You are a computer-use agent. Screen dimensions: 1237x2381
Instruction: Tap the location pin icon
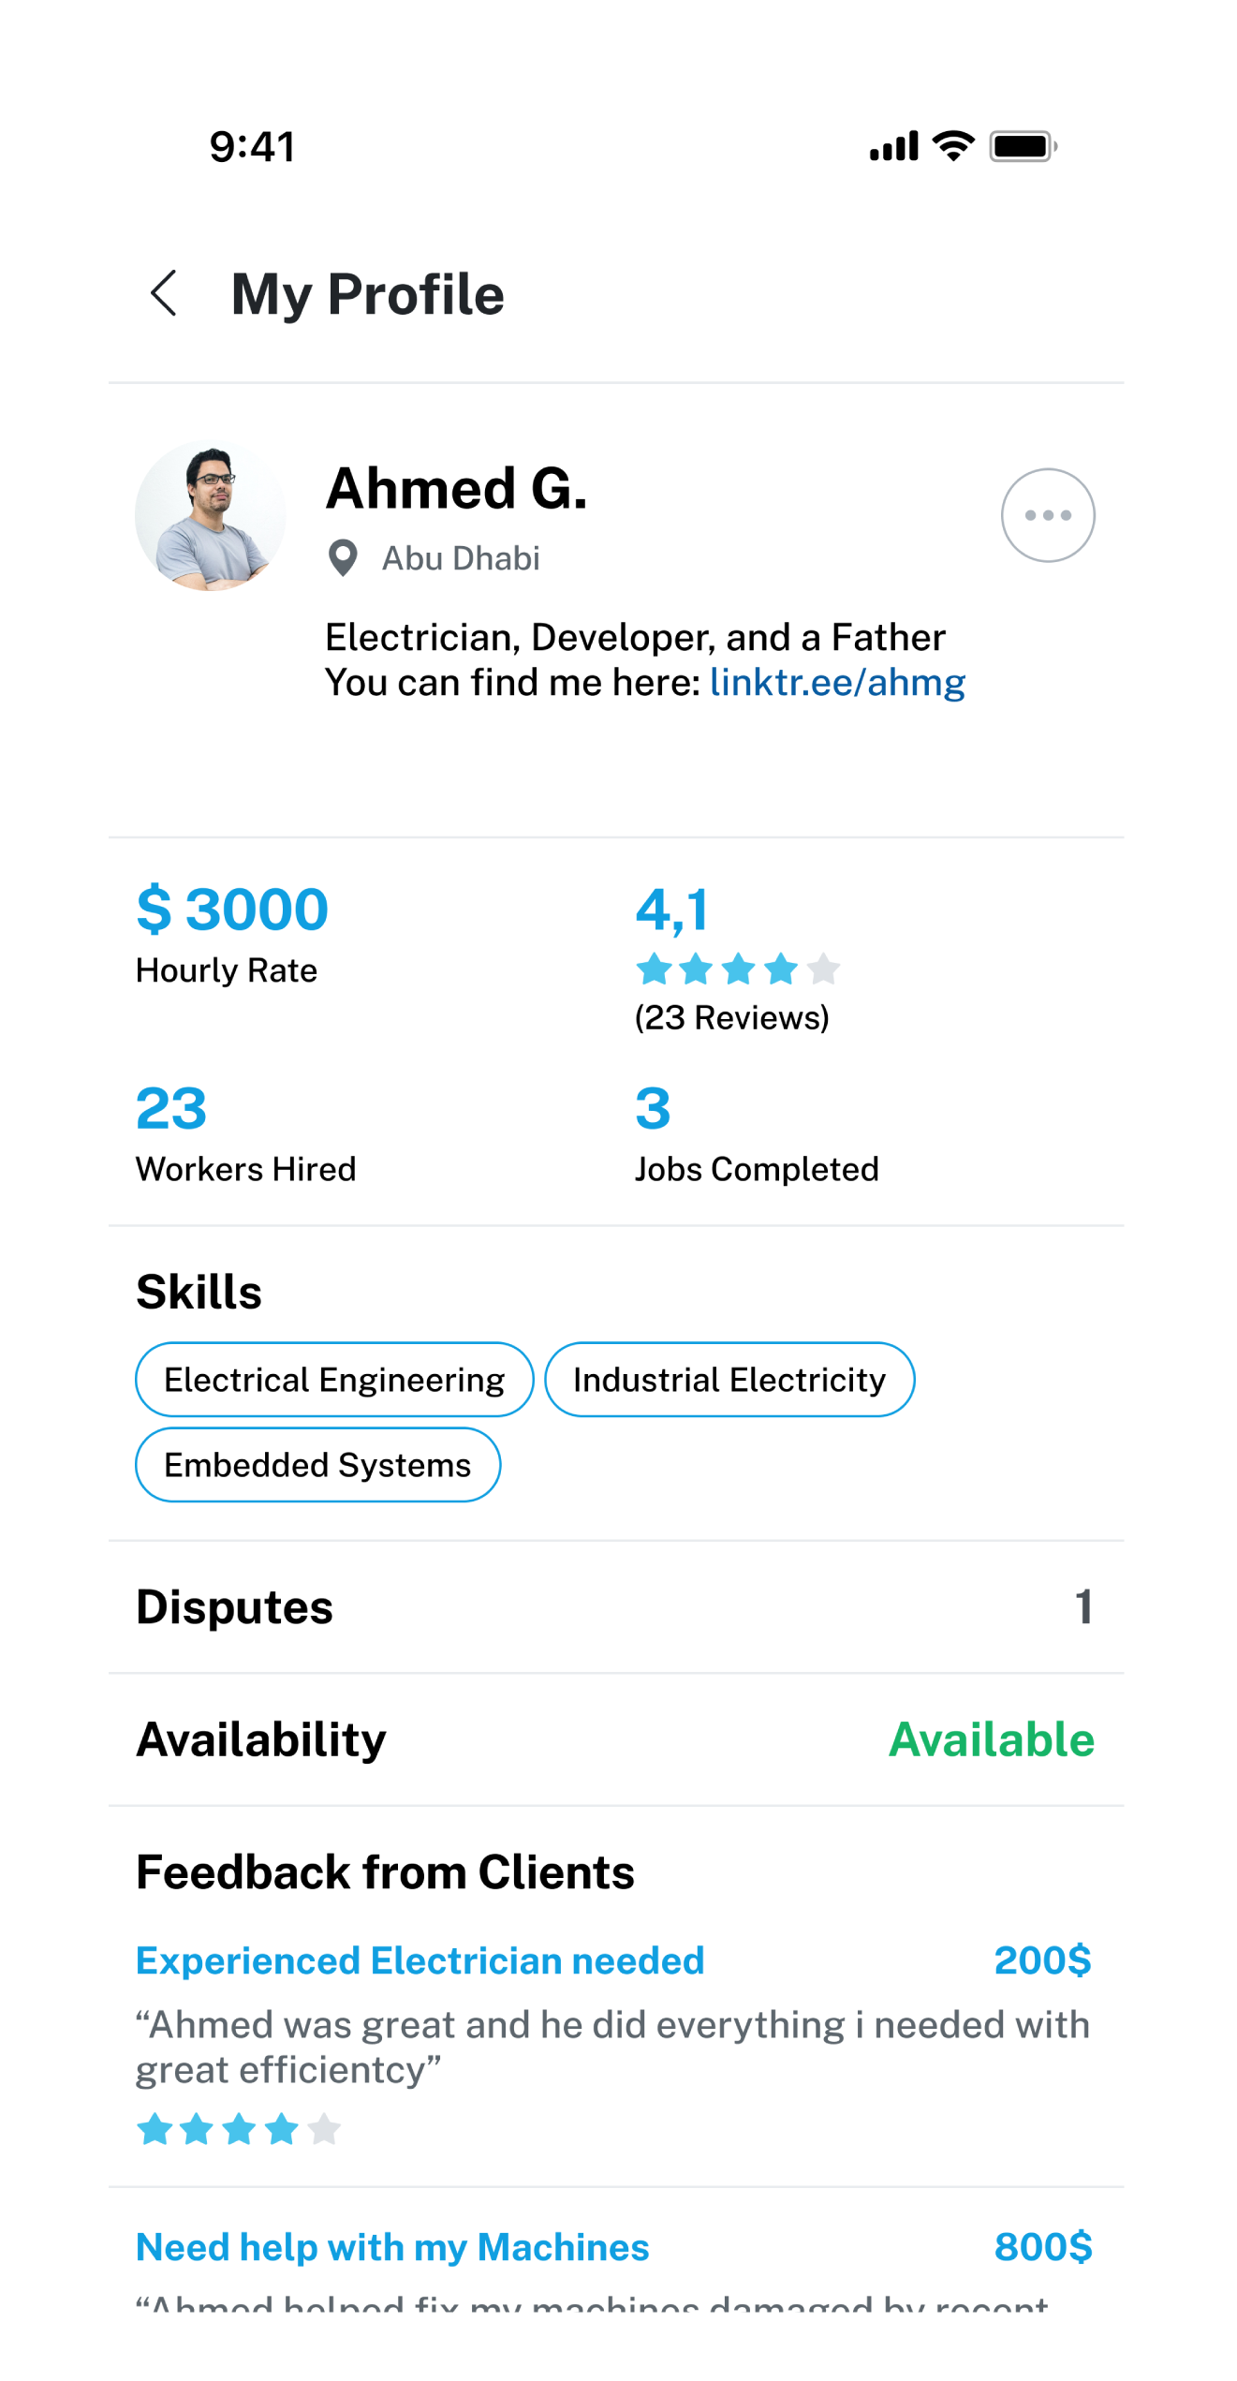click(x=343, y=558)
